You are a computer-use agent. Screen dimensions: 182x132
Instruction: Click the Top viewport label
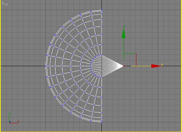coord(5,4)
